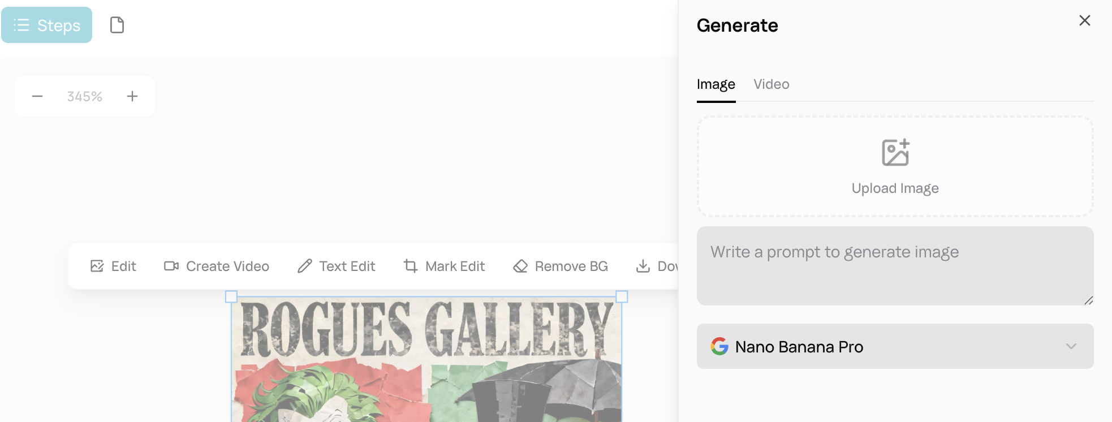1112x422 pixels.
Task: Select the Mark Edit crop icon
Action: tap(411, 266)
